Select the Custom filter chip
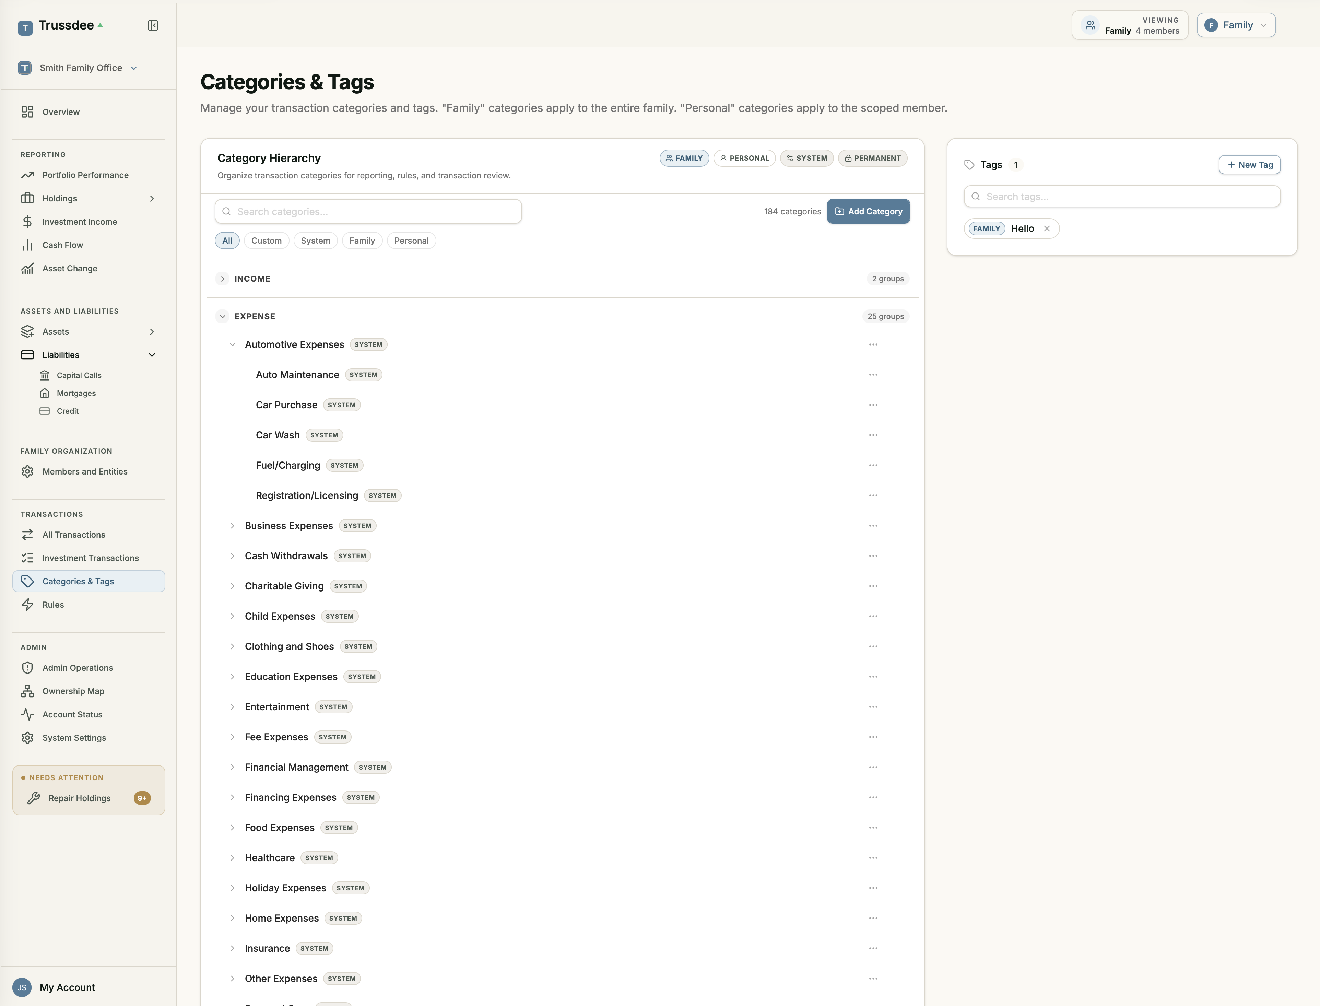The image size is (1320, 1006). [x=267, y=241]
